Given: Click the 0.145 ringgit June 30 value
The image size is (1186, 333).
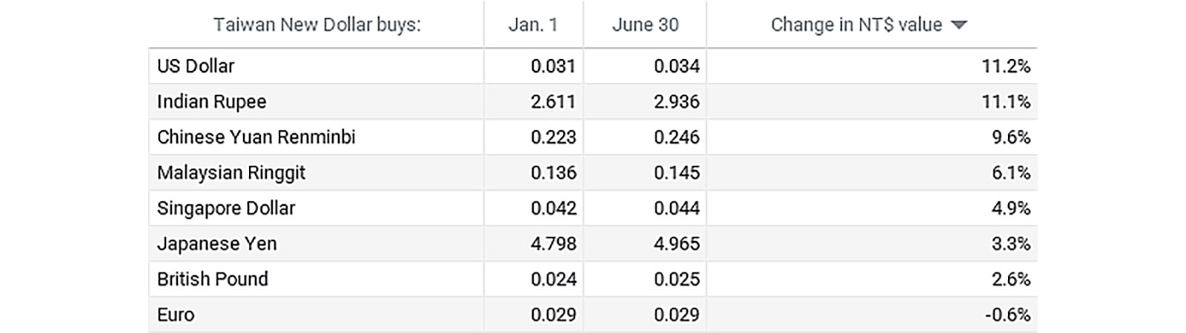Looking at the screenshot, I should tap(677, 172).
